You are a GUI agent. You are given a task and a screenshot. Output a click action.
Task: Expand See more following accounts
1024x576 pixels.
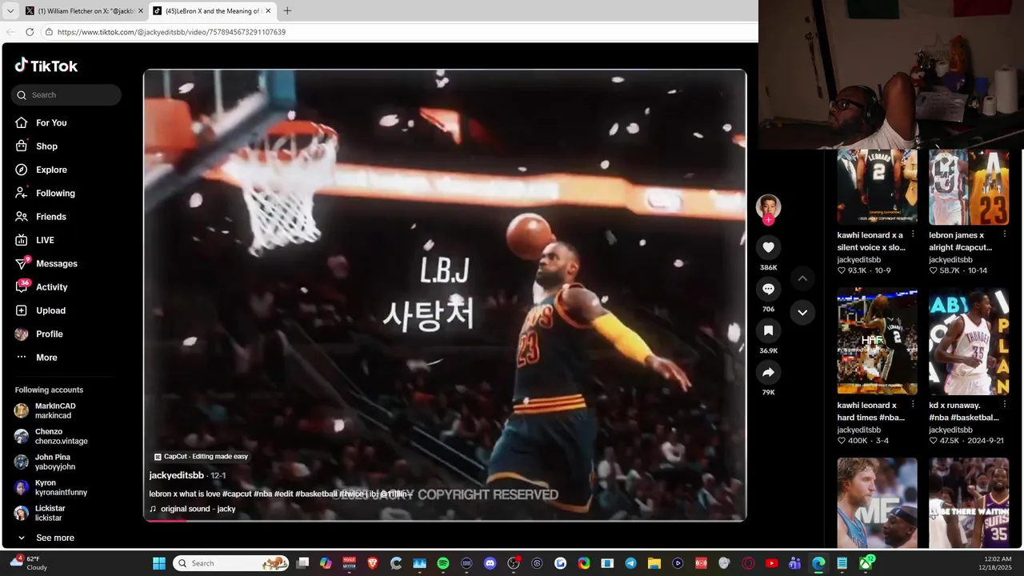click(55, 538)
